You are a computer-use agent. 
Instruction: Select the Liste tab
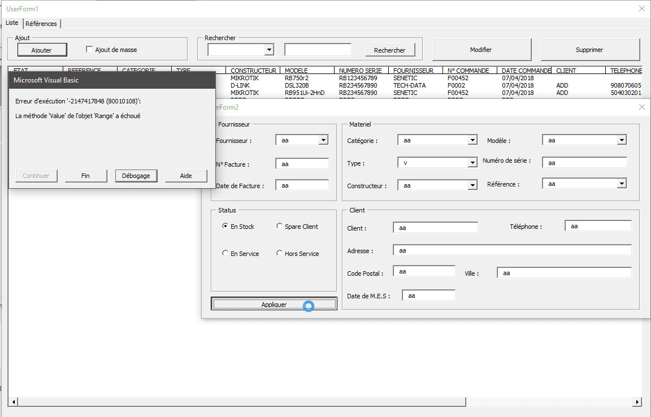[12, 23]
